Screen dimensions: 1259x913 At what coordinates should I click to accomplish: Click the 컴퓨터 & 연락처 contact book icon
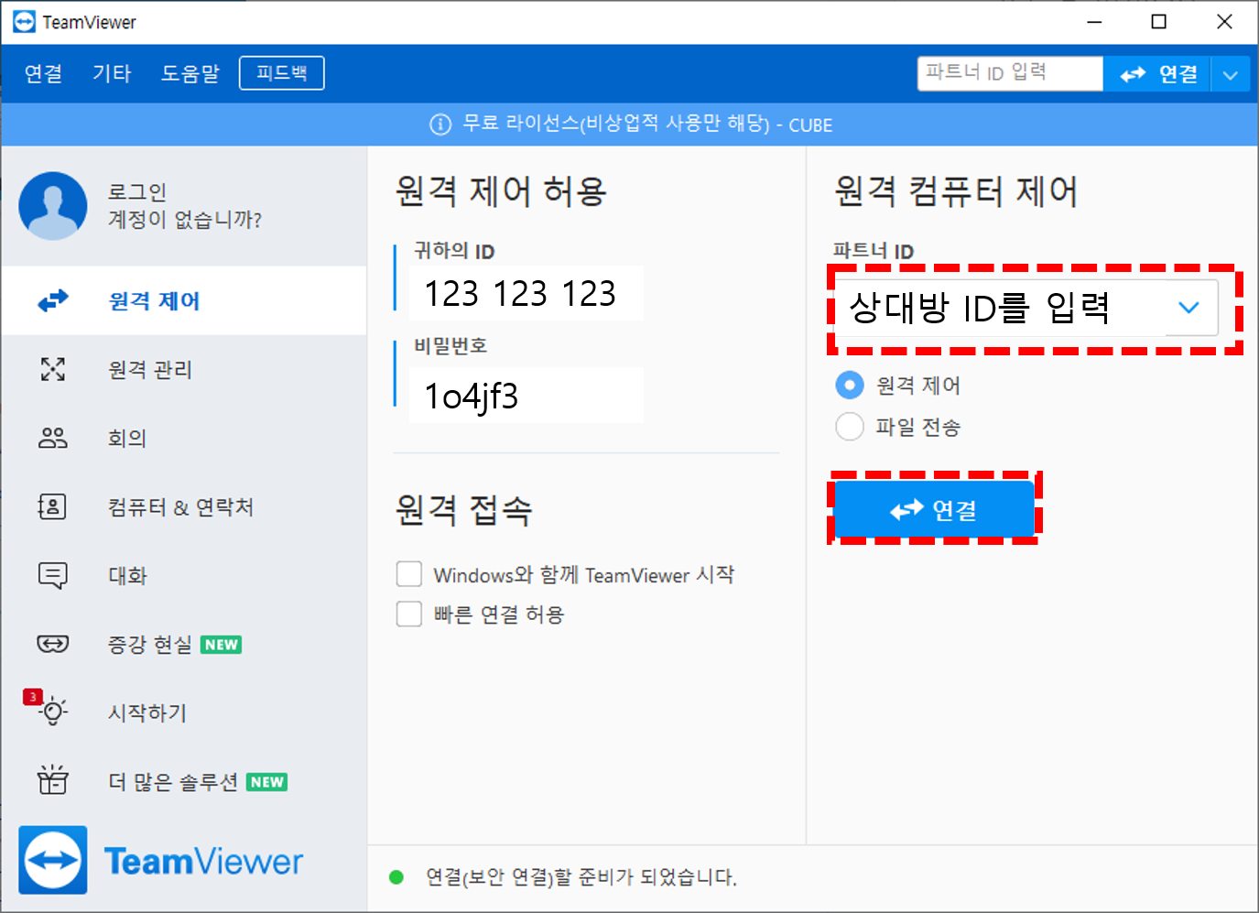(x=52, y=506)
